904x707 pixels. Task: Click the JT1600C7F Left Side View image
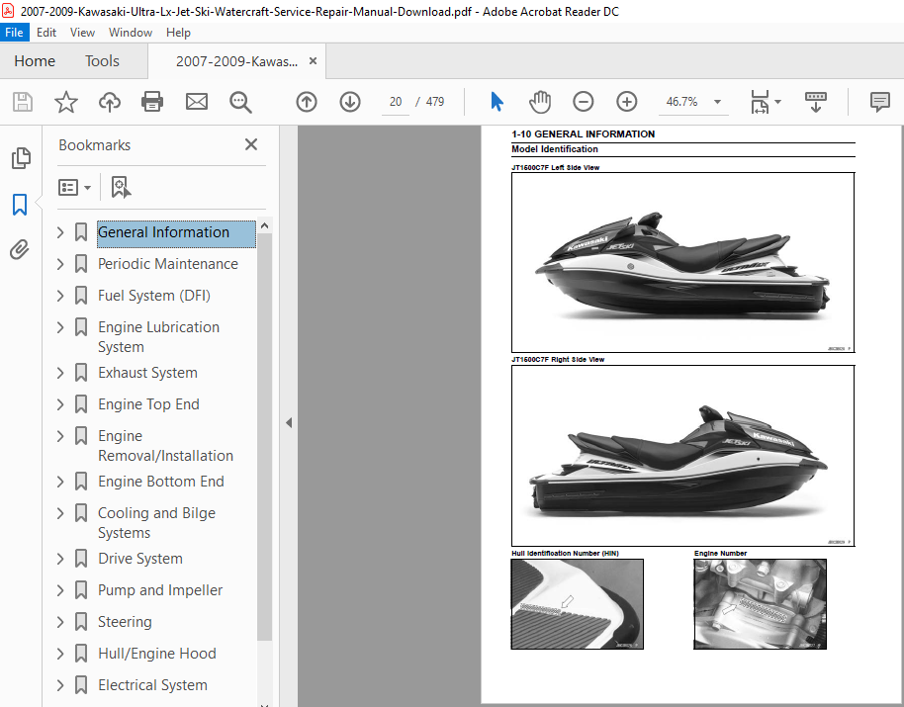pyautogui.click(x=682, y=263)
